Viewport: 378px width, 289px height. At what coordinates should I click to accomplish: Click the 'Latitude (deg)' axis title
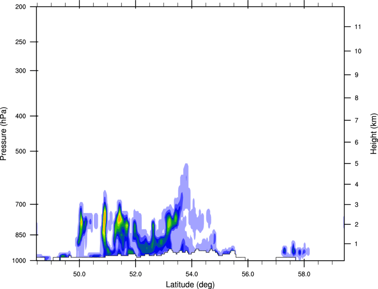coord(190,285)
